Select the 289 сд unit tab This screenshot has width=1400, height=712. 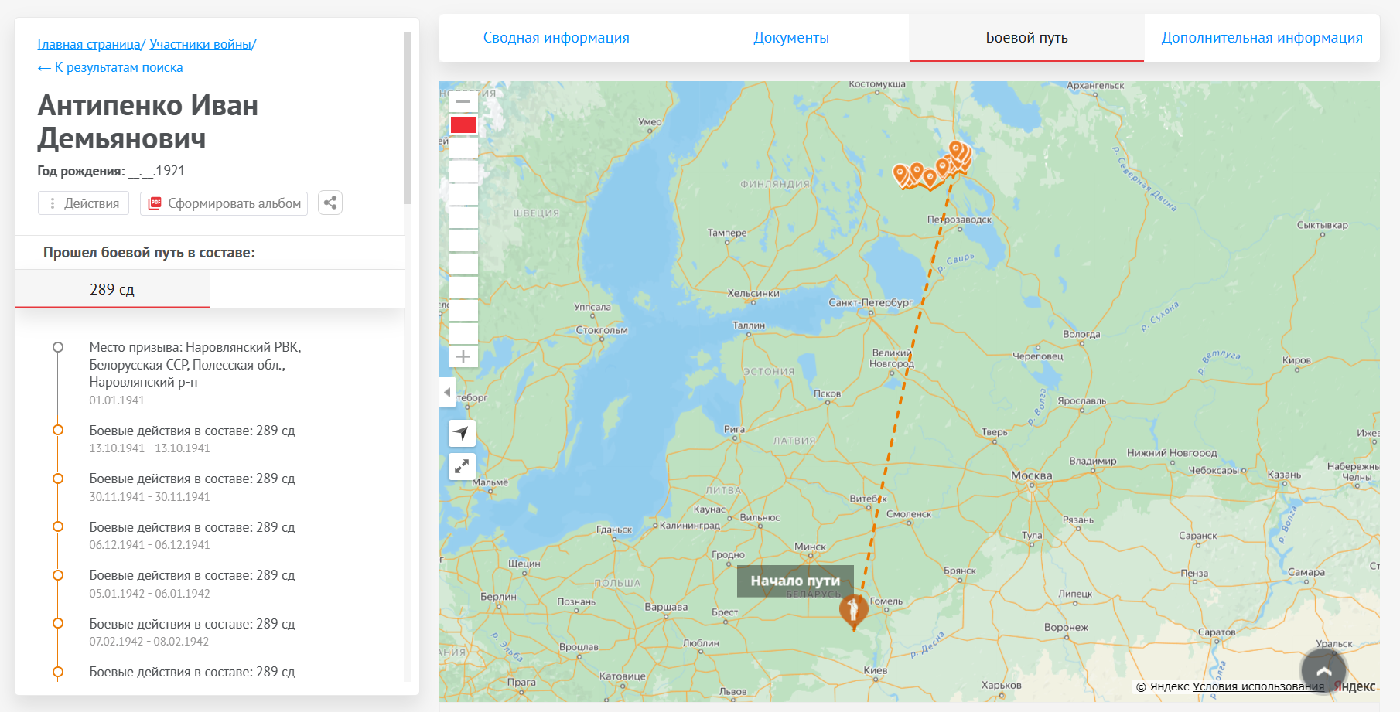112,289
